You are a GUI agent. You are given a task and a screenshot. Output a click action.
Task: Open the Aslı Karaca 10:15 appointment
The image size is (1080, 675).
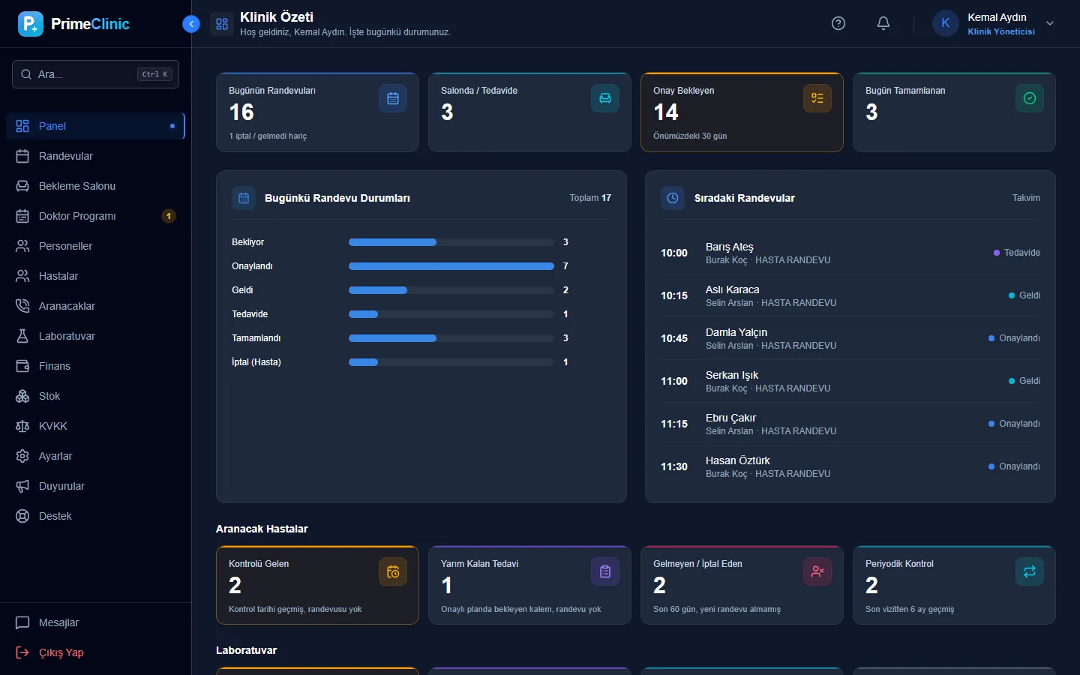click(850, 295)
